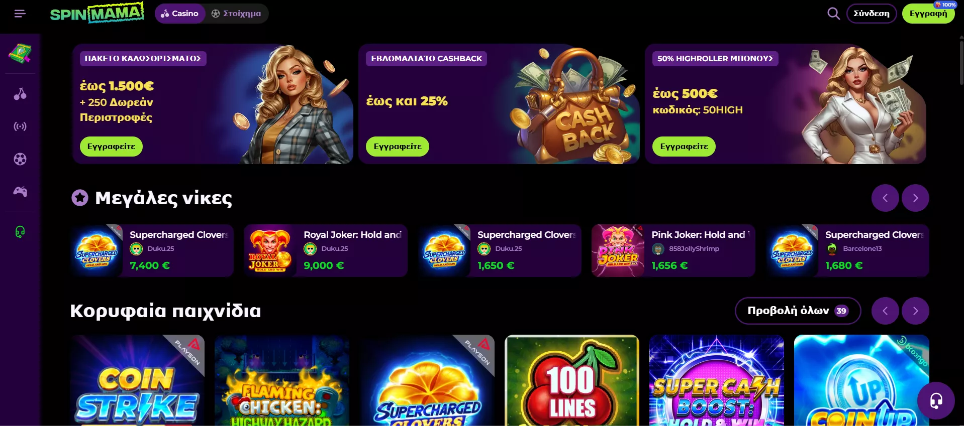Open the 100 Lines game thumbnail
Screen dimensions: 964x426
point(572,380)
